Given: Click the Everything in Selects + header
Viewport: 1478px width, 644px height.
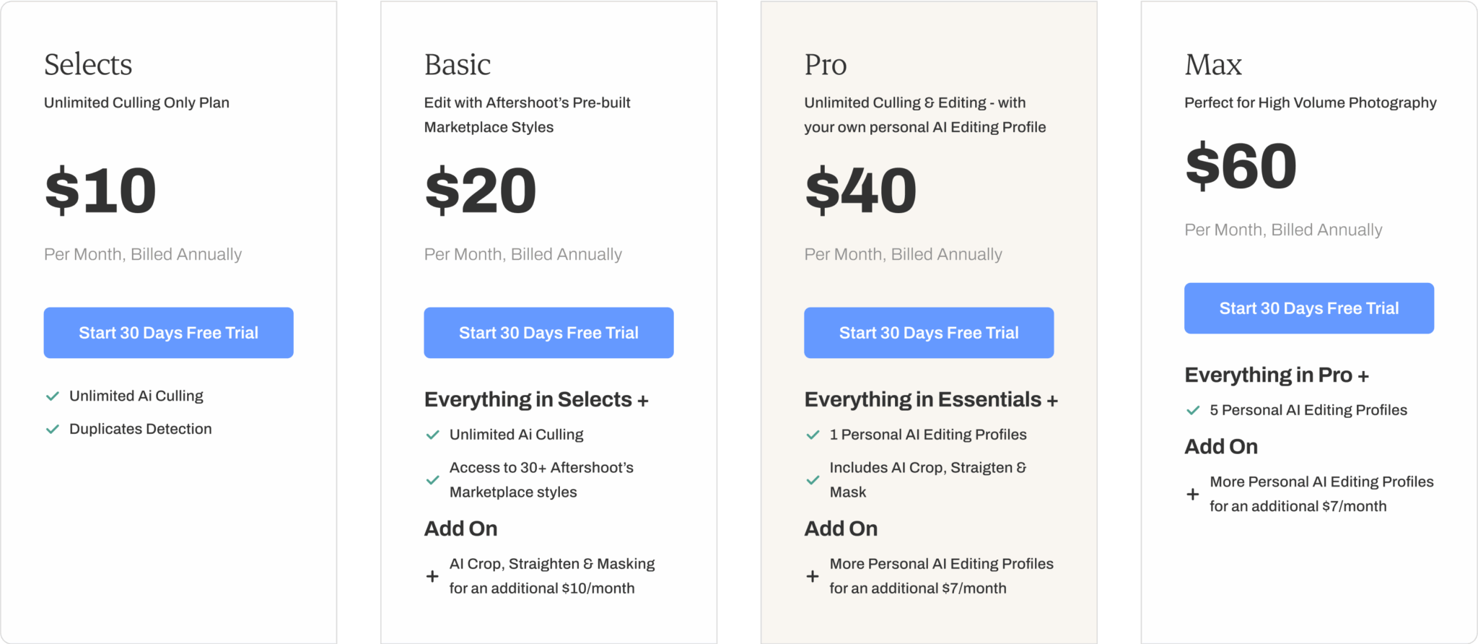Looking at the screenshot, I should 536,399.
